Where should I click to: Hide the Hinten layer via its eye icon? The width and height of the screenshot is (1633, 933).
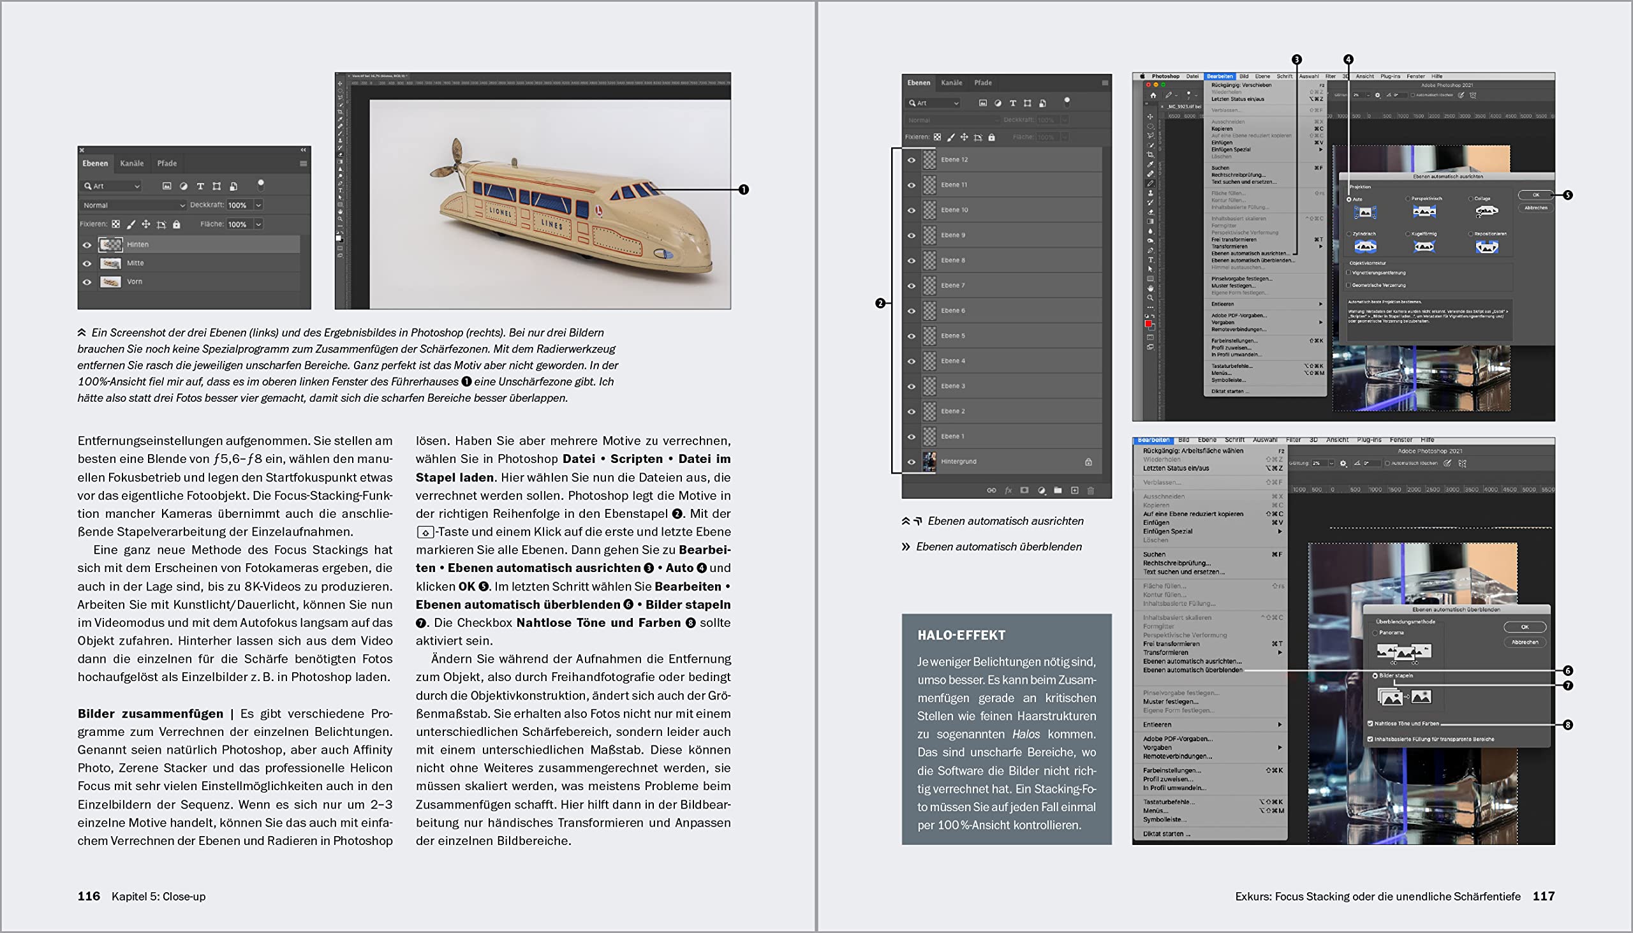click(x=87, y=245)
